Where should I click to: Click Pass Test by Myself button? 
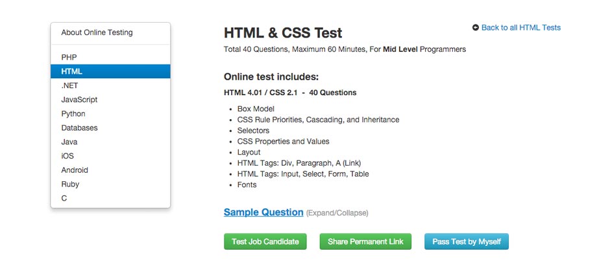coord(467,241)
